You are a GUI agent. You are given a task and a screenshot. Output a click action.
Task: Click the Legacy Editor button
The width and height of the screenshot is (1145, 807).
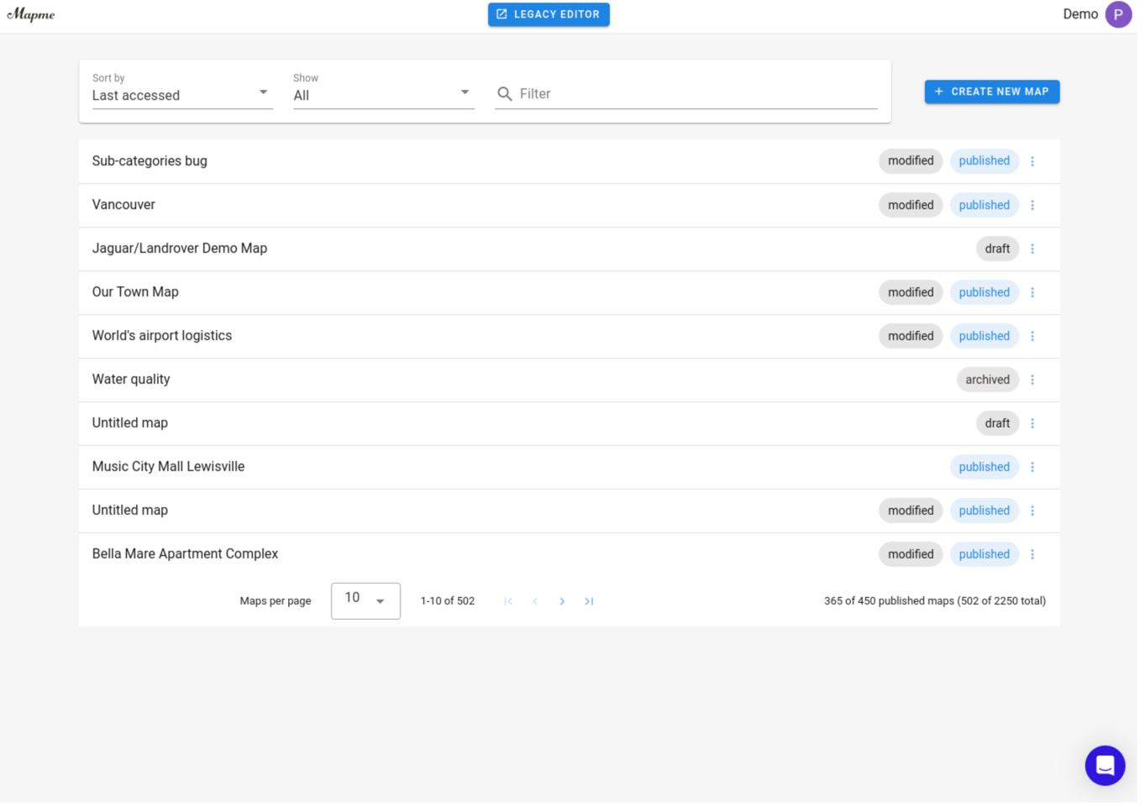[549, 14]
